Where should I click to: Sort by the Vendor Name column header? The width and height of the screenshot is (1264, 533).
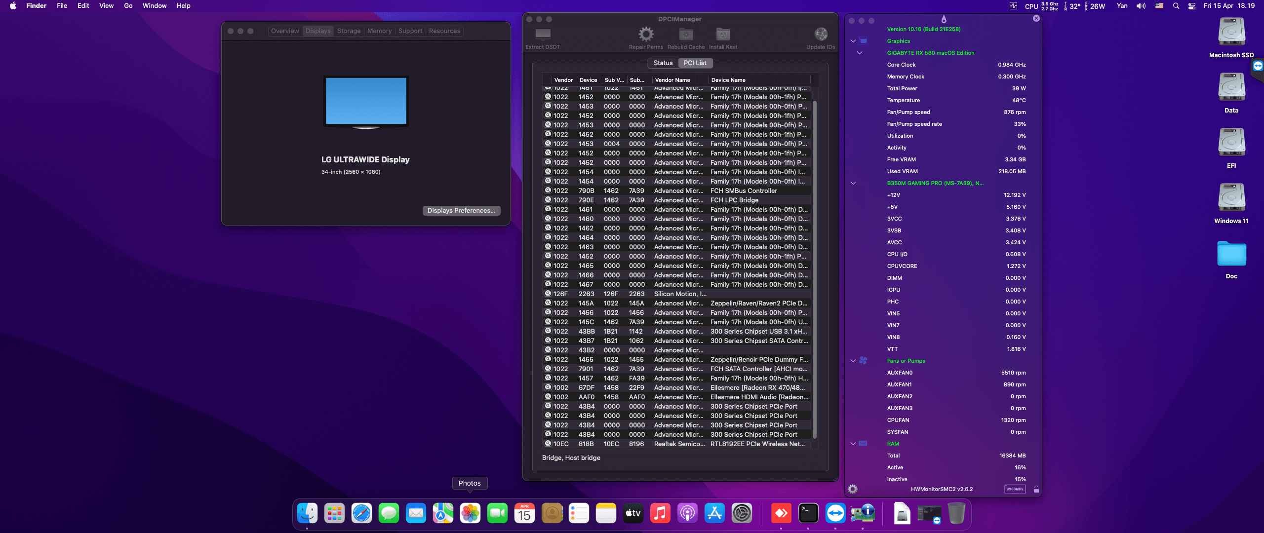click(x=680, y=80)
